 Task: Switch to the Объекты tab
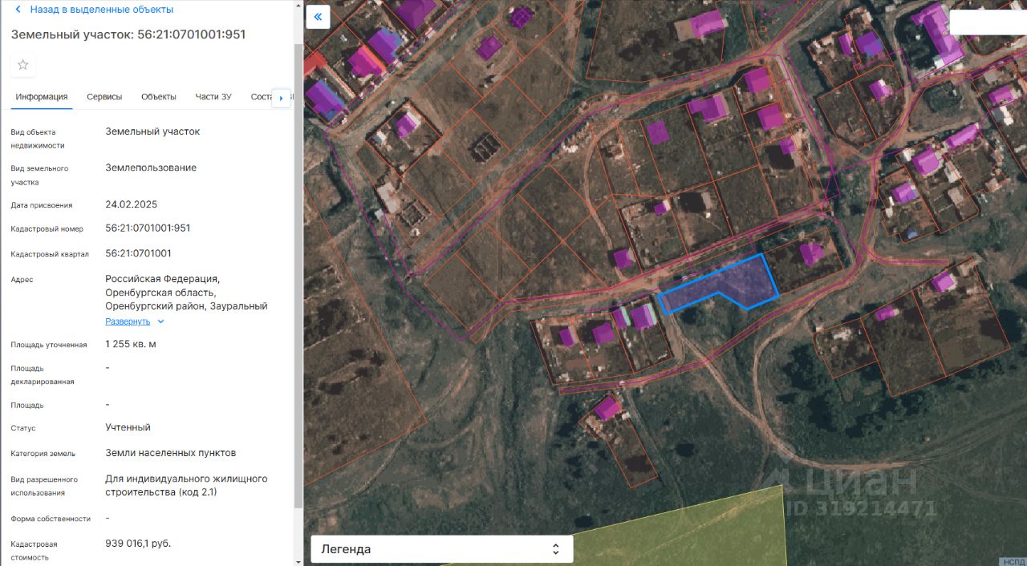click(x=159, y=97)
